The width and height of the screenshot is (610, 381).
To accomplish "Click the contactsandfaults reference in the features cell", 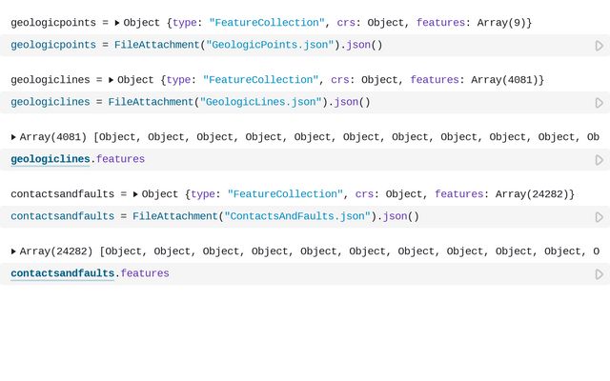I will pyautogui.click(x=62, y=273).
